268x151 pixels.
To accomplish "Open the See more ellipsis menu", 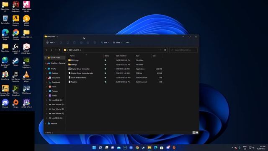I will 127,43.
